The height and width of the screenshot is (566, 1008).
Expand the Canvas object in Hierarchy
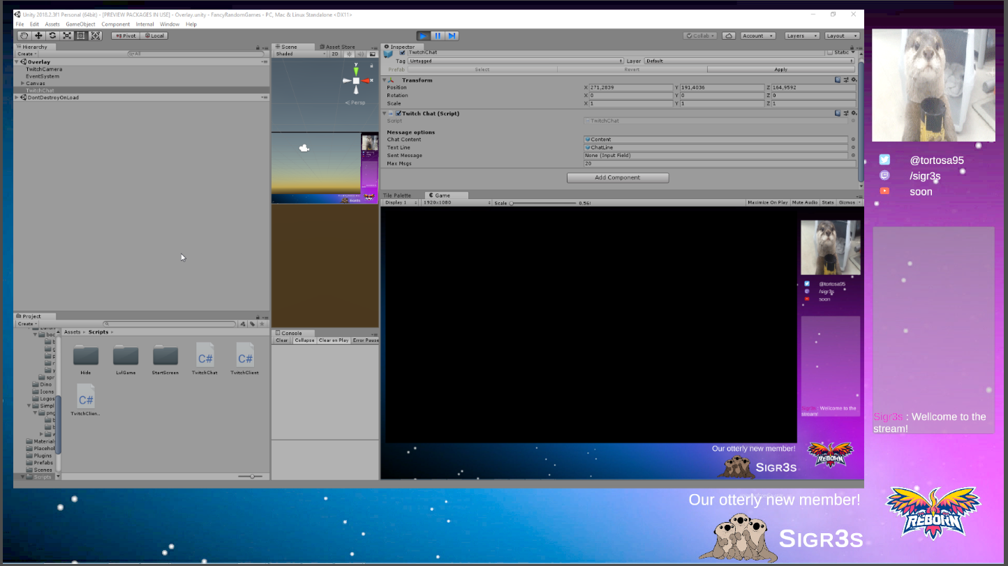(23, 83)
